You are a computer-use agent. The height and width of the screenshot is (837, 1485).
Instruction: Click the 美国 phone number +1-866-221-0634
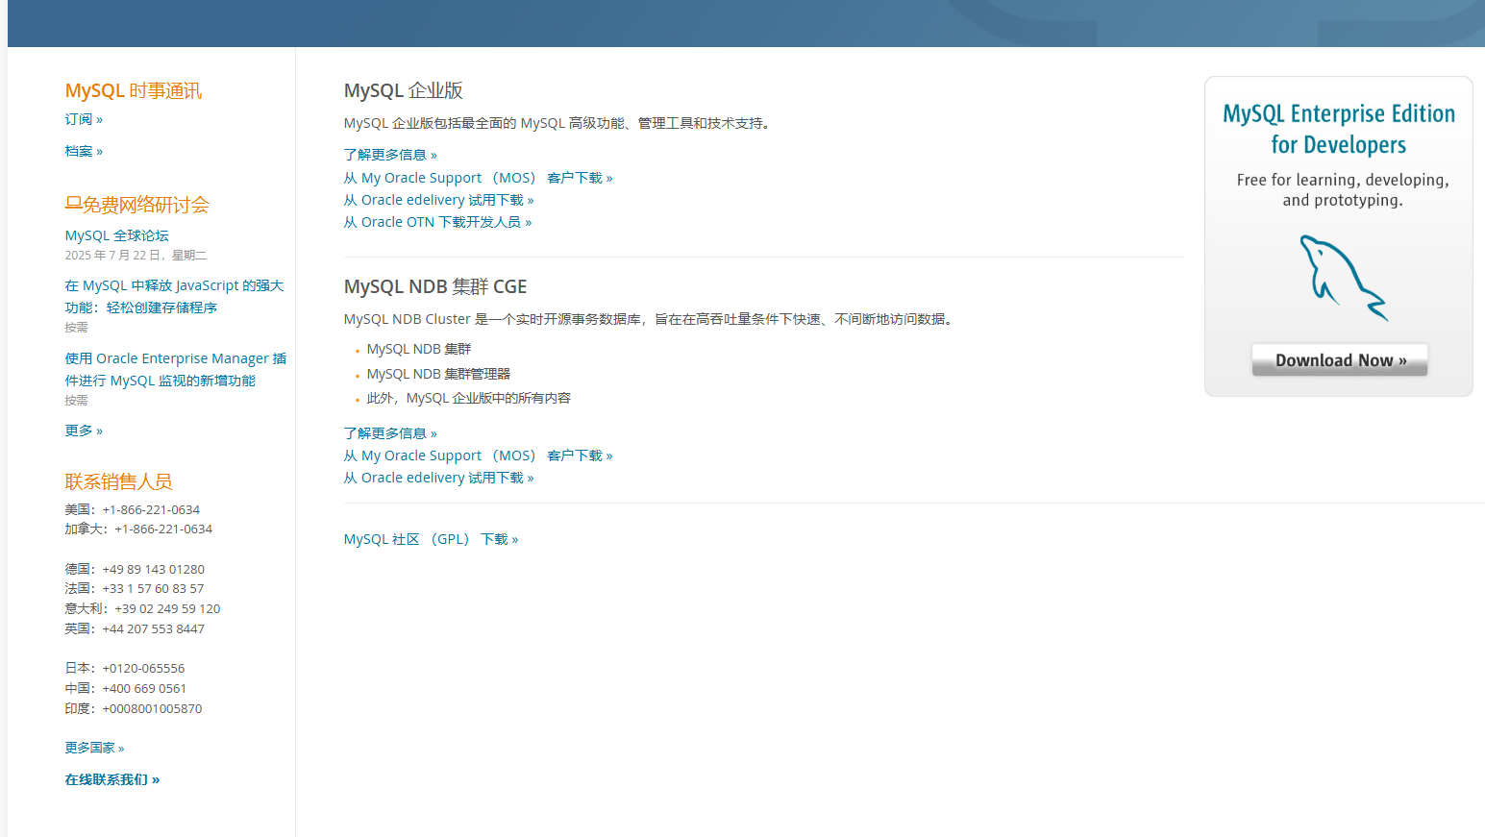point(151,509)
